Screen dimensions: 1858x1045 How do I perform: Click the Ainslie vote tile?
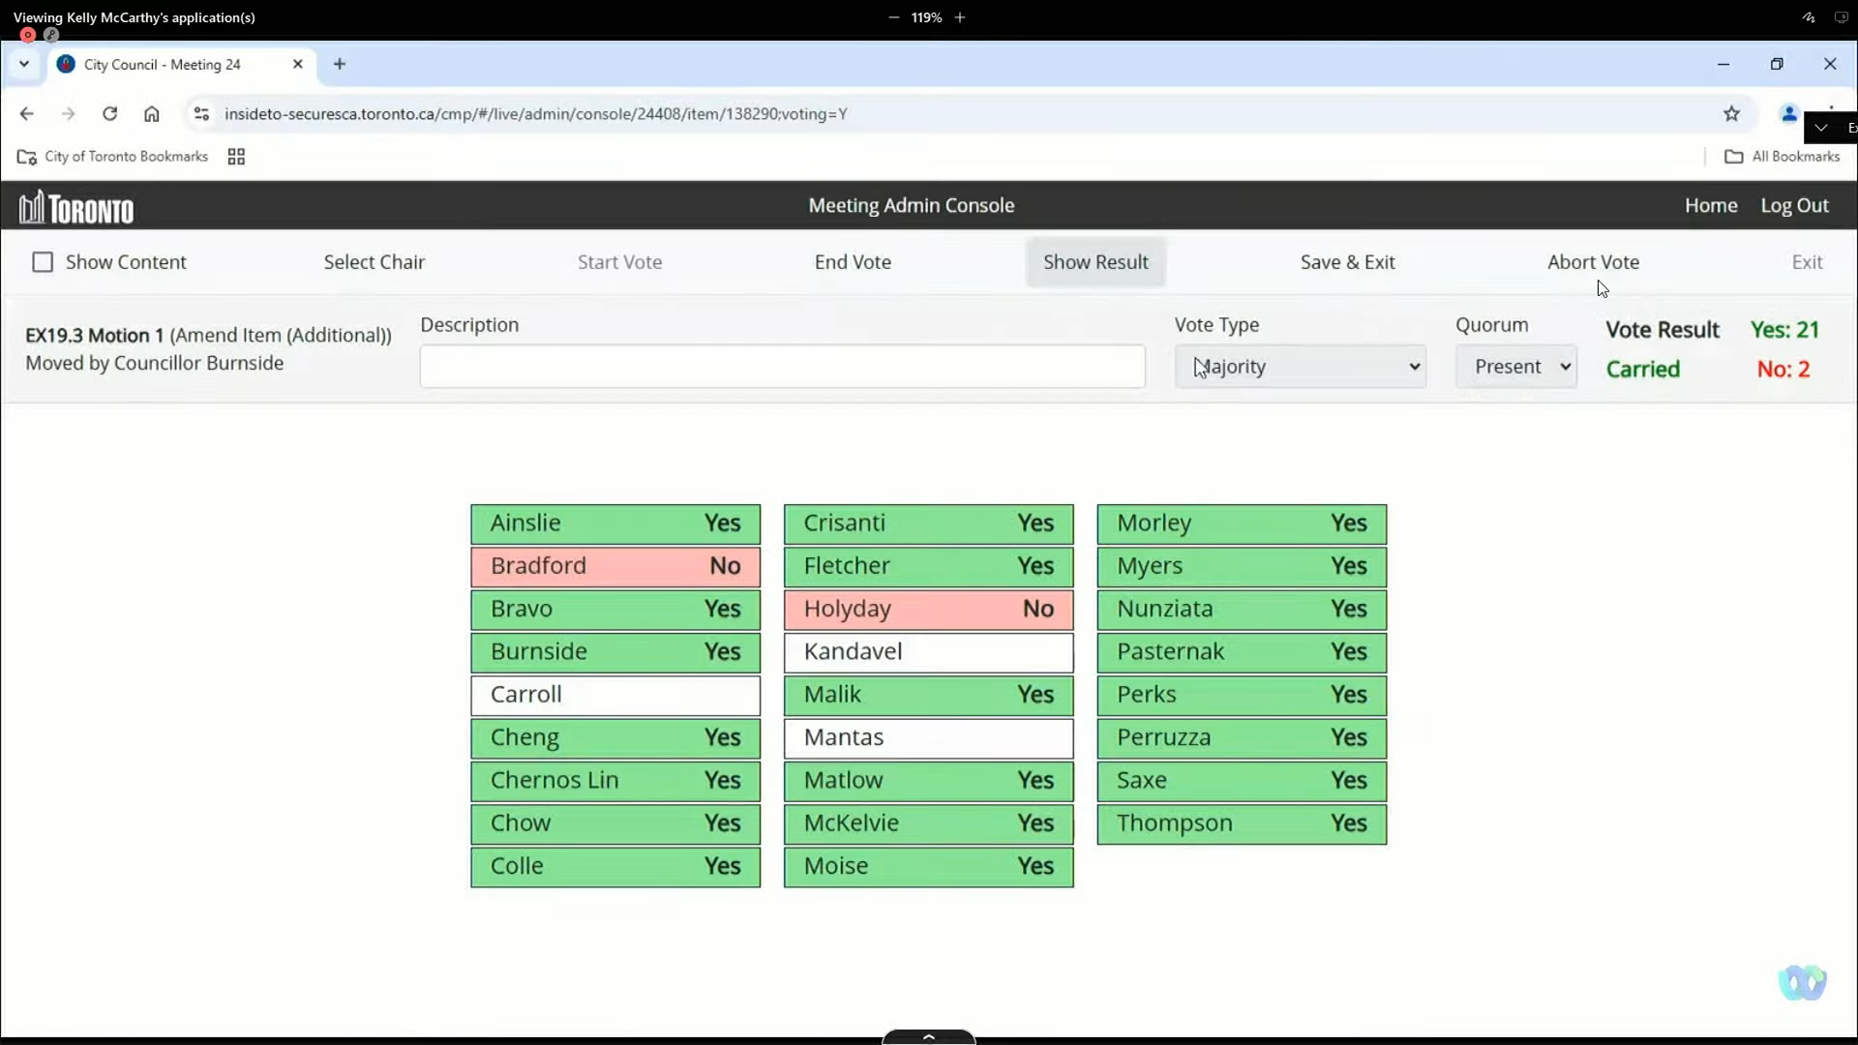pyautogui.click(x=615, y=523)
